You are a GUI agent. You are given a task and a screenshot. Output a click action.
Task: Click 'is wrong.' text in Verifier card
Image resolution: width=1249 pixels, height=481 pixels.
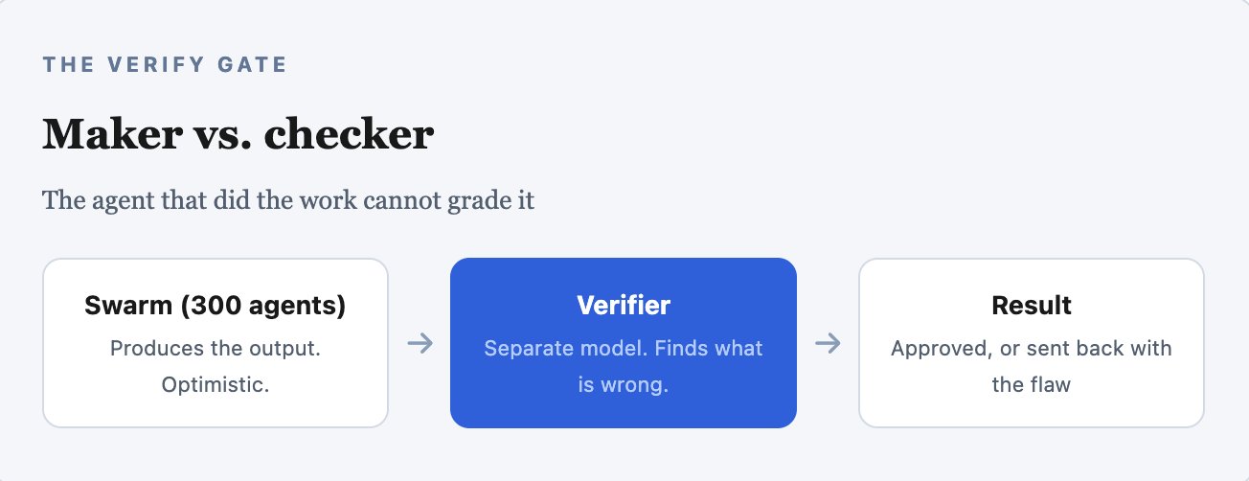pos(624,385)
